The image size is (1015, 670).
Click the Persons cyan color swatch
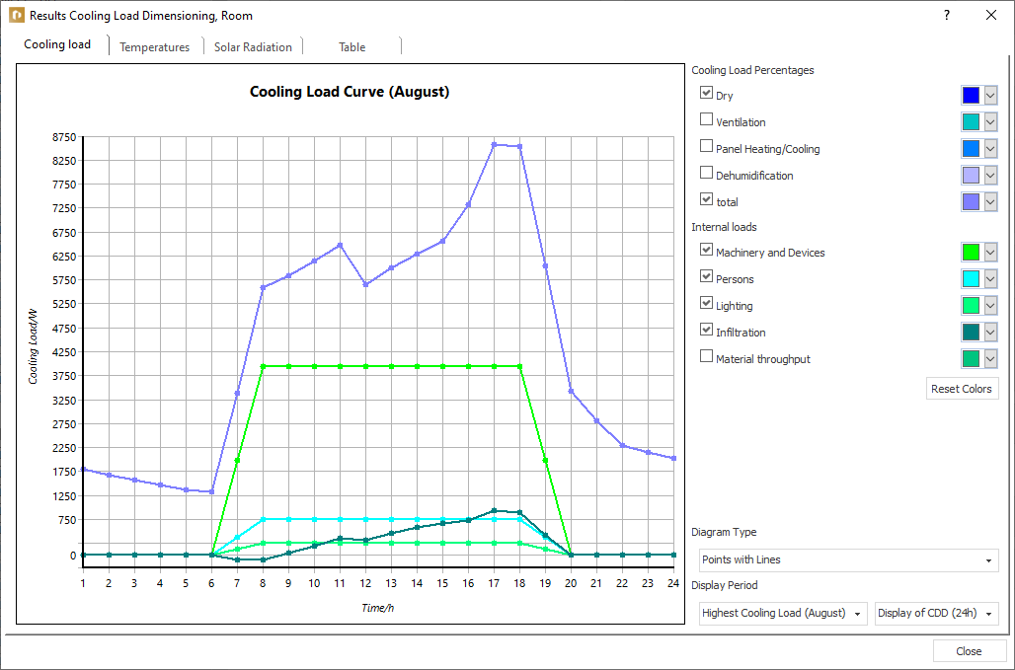(971, 278)
